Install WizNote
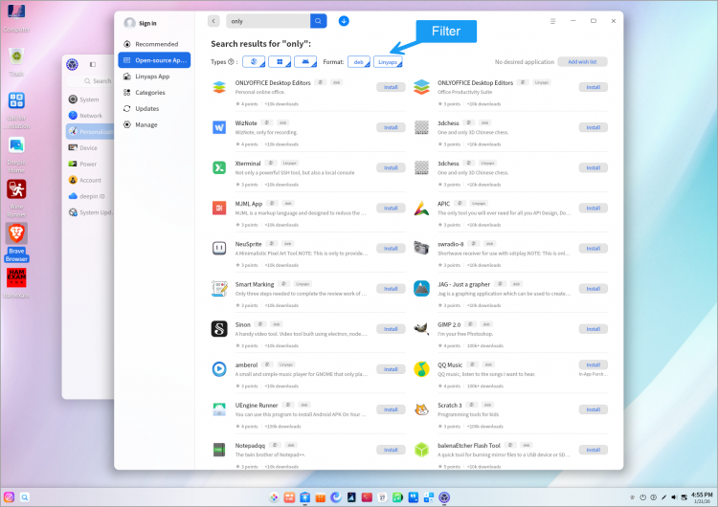 pyautogui.click(x=391, y=127)
